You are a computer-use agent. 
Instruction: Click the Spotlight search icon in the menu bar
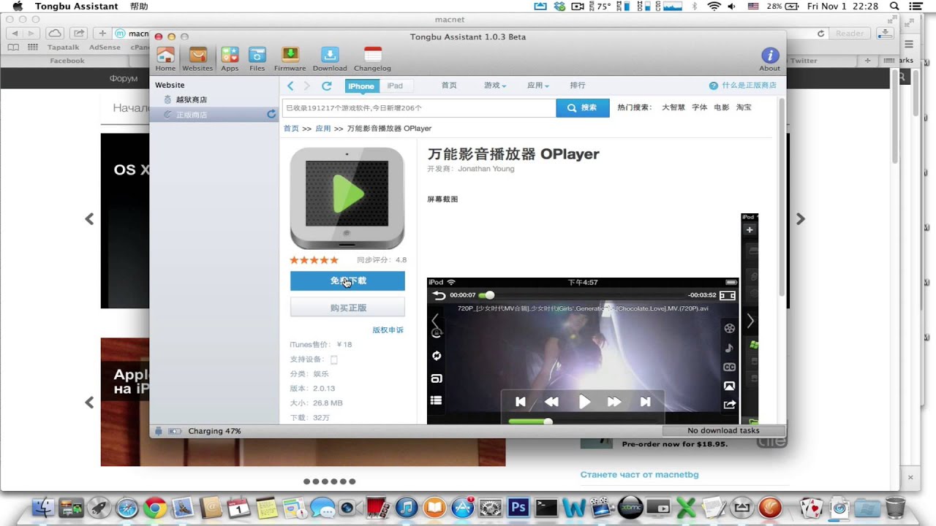(x=894, y=6)
